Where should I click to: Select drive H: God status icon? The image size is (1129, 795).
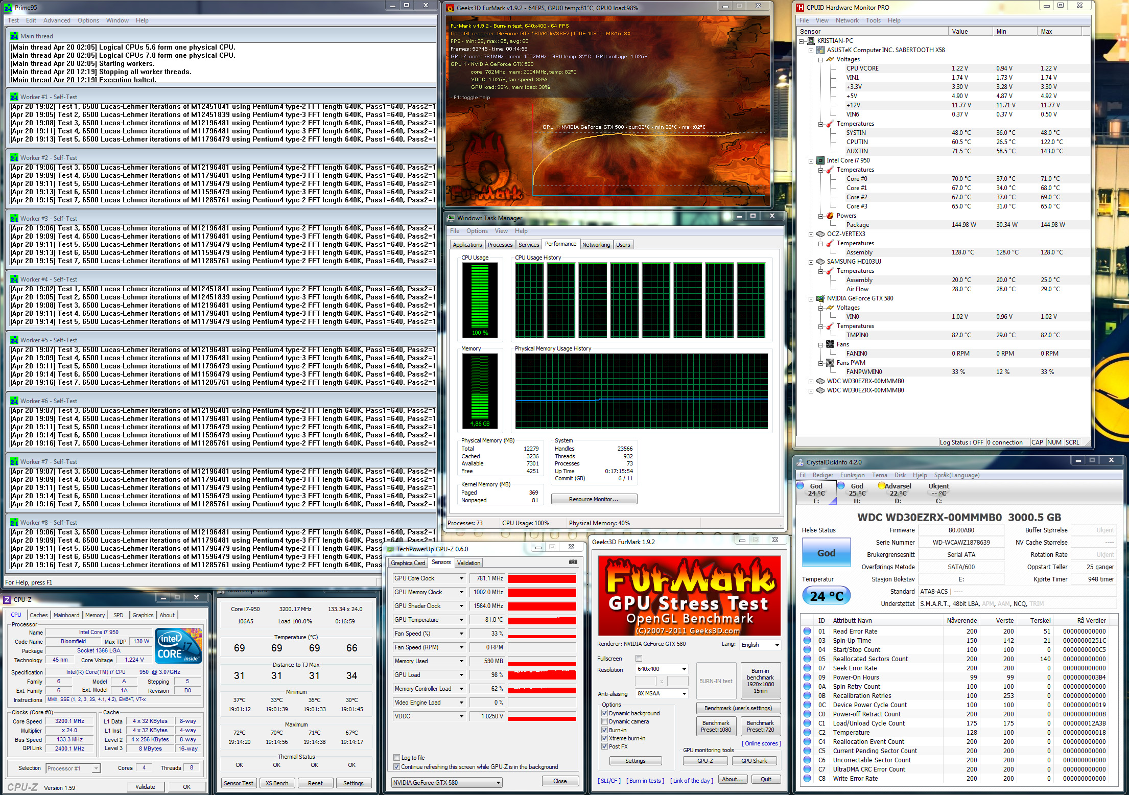point(841,486)
